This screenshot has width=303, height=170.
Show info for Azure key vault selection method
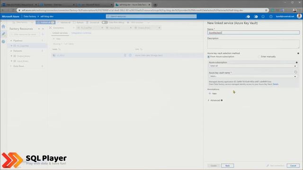pos(298,53)
